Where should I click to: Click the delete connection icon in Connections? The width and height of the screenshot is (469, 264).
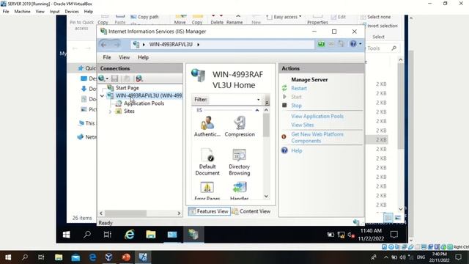(x=139, y=78)
